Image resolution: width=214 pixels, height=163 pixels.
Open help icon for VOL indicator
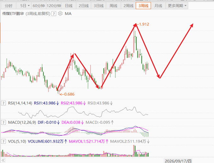tap(3, 141)
